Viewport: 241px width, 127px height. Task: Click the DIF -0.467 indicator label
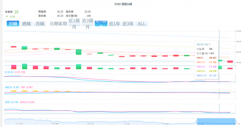click(27, 87)
